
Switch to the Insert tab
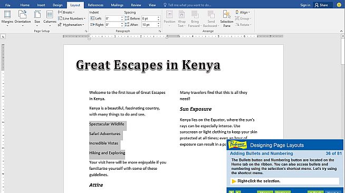[41, 5]
